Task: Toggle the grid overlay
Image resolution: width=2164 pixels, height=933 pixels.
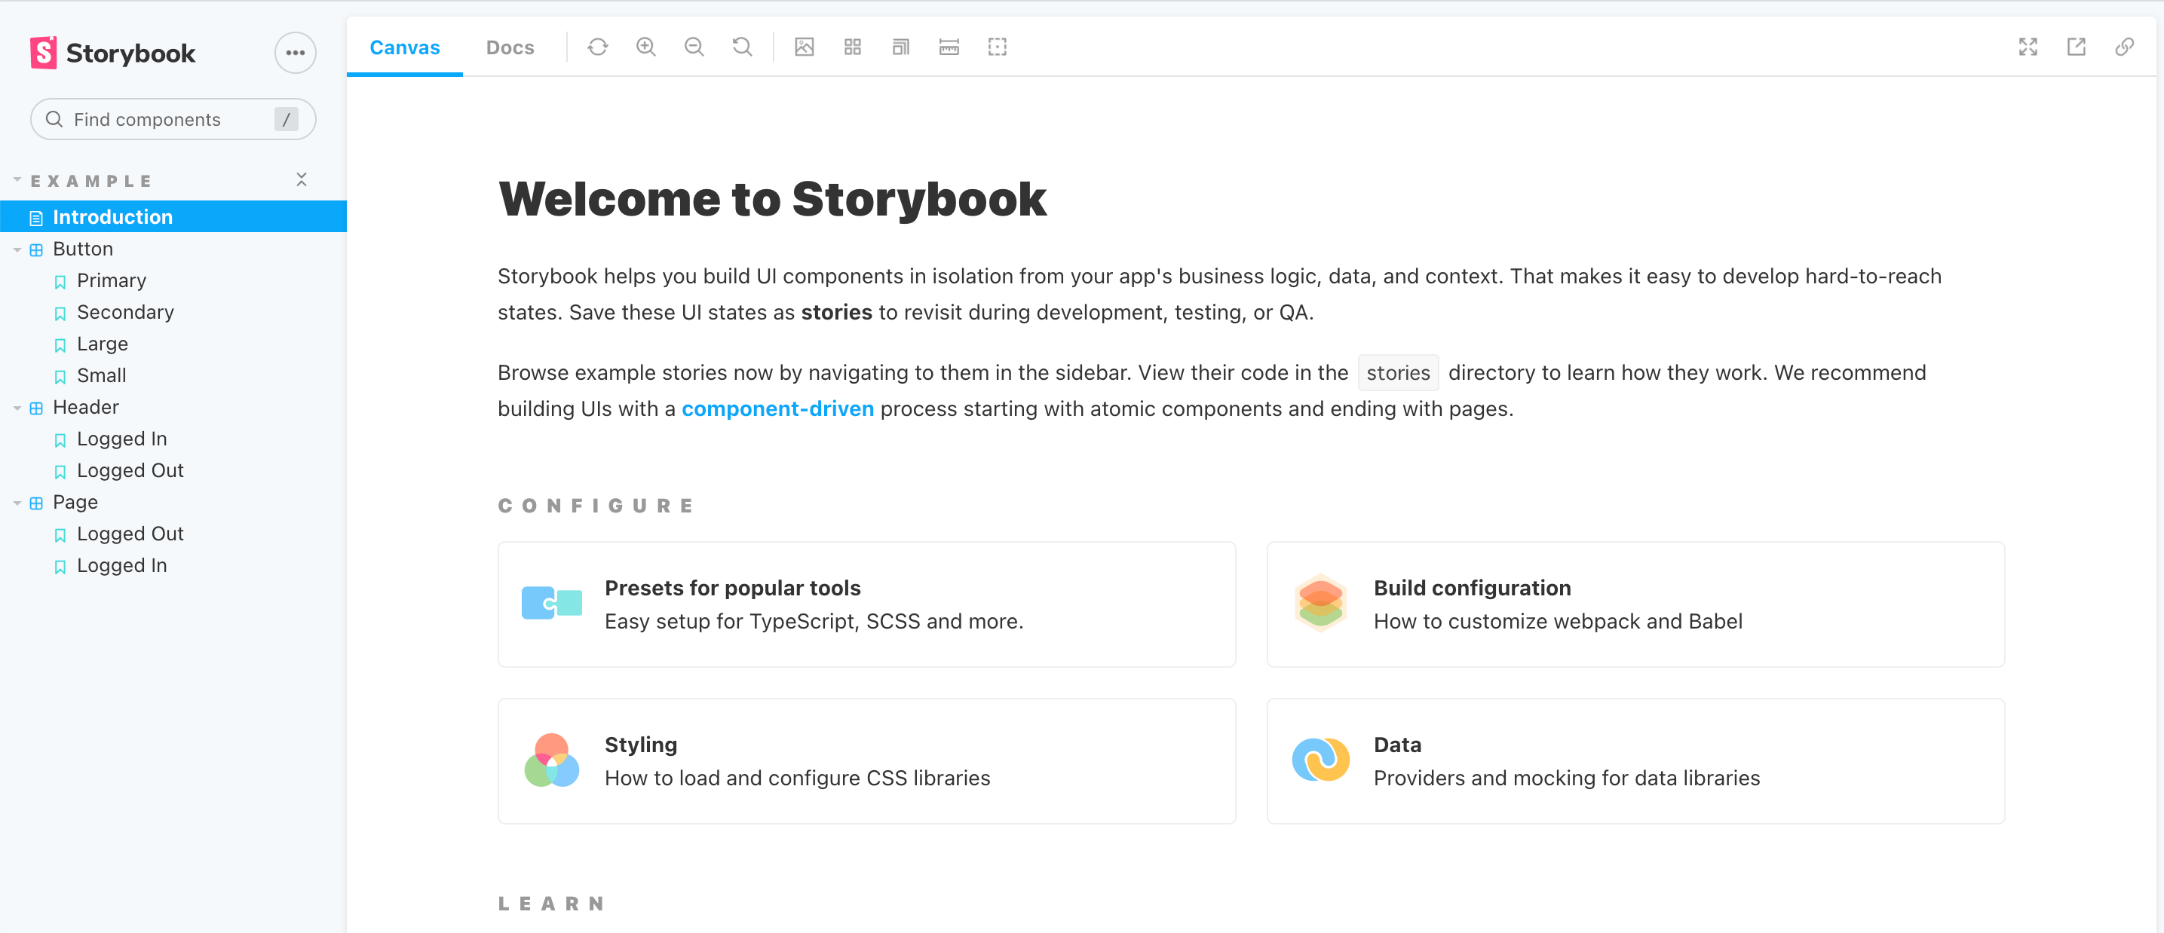Action: pos(853,47)
